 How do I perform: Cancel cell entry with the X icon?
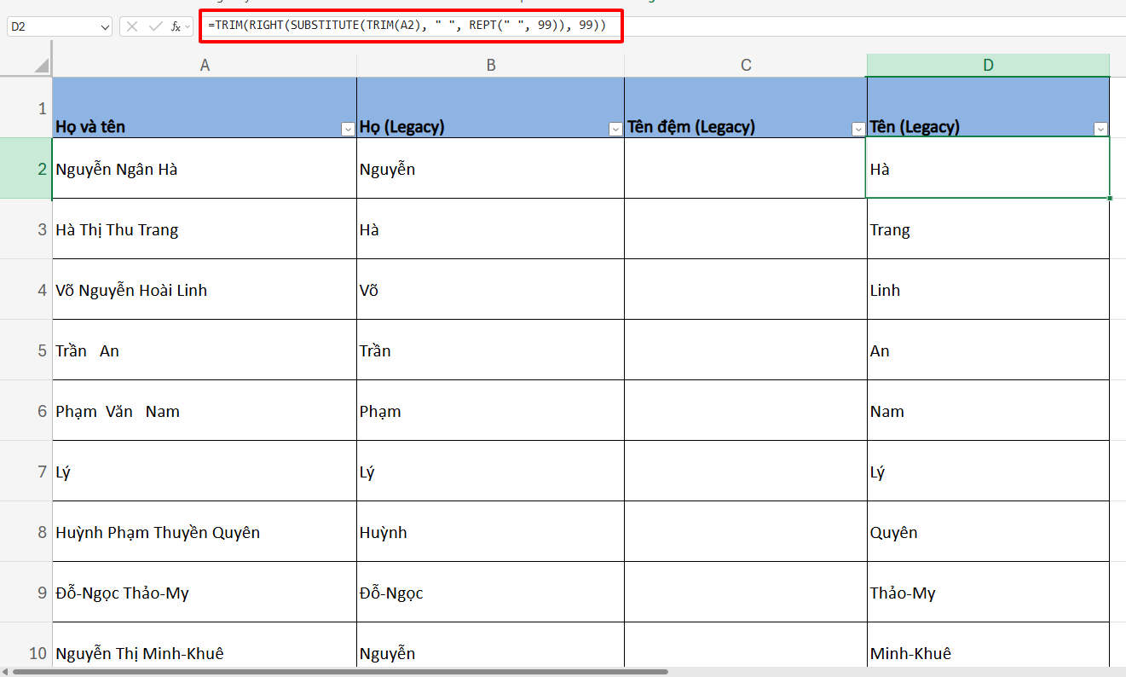click(x=132, y=26)
